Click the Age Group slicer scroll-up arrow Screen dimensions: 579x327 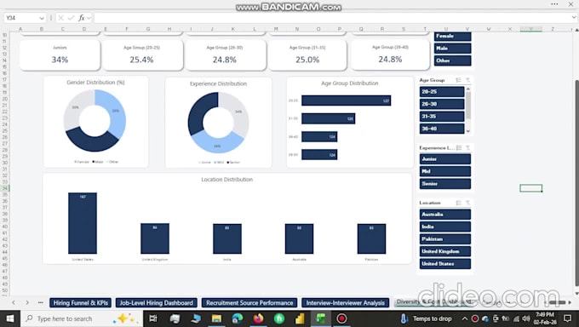tap(468, 89)
